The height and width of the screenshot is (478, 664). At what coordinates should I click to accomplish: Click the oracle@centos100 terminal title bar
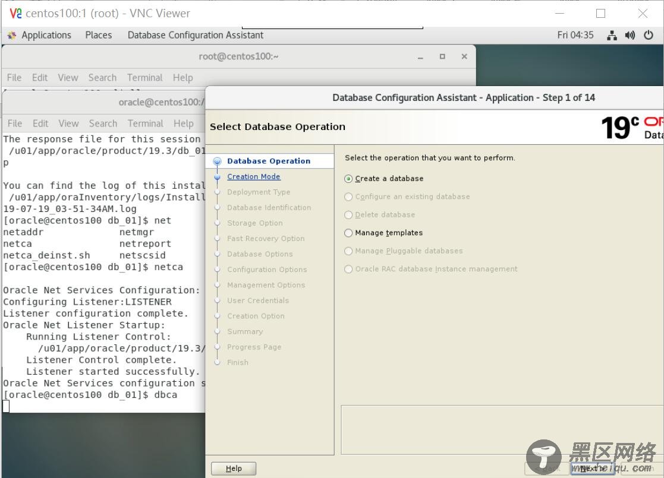click(x=104, y=102)
